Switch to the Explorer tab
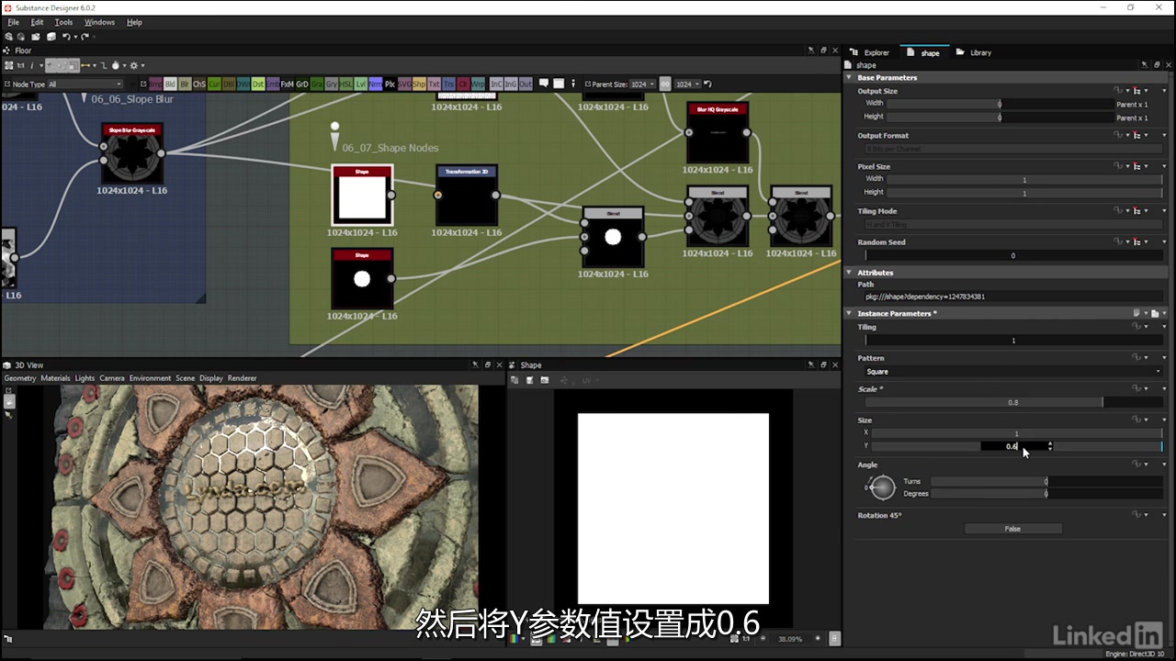Viewport: 1176px width, 661px height. click(x=870, y=52)
